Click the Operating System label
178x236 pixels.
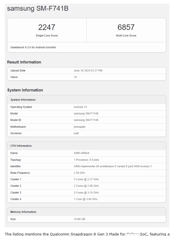pyautogui.click(x=21, y=107)
